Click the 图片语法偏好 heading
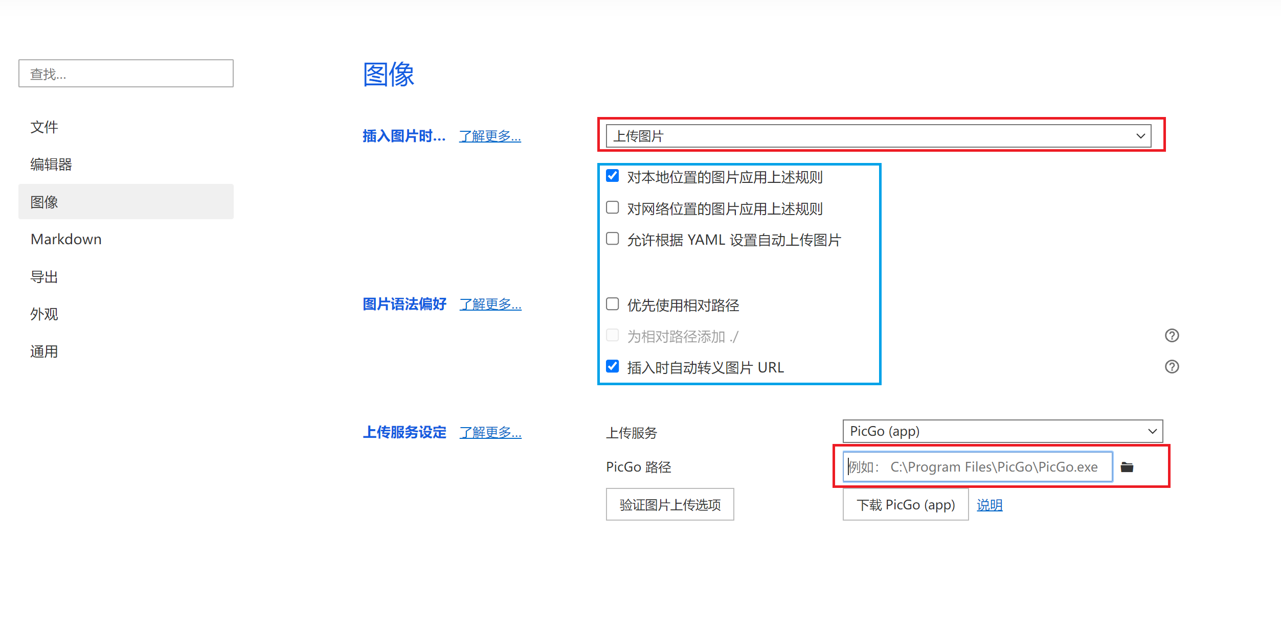Image resolution: width=1281 pixels, height=633 pixels. coord(404,304)
